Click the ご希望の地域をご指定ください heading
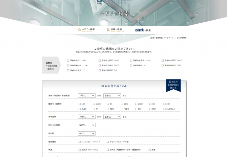This screenshot has height=157, width=227. (x=115, y=49)
